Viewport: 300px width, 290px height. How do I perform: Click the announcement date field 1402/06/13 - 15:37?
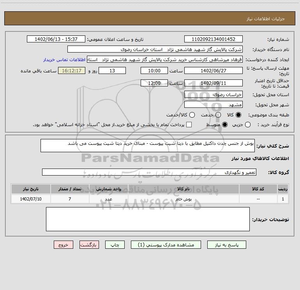coord(56,39)
